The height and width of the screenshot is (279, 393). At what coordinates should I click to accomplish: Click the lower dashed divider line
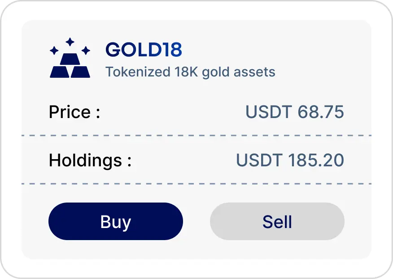[196, 183]
